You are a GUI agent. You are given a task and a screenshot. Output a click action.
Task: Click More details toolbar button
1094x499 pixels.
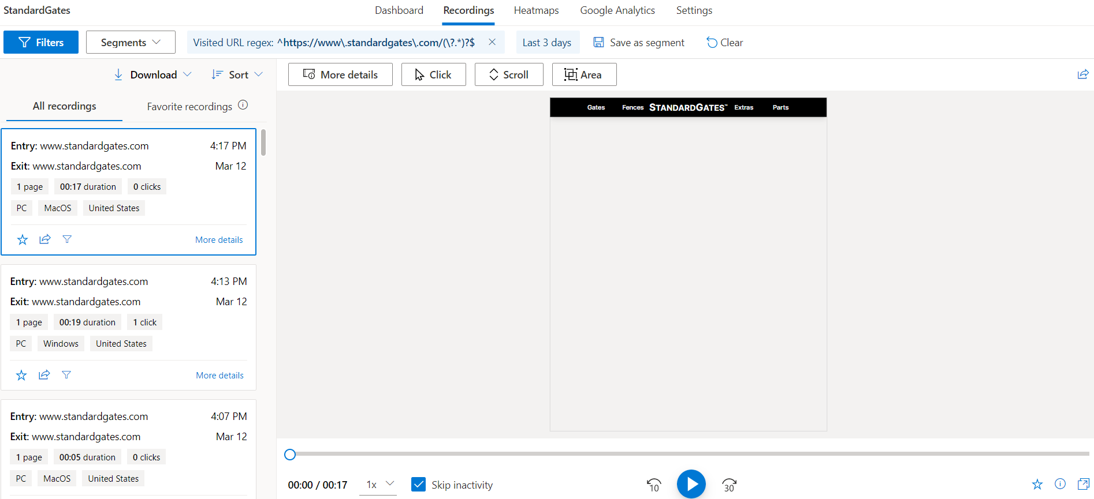coord(340,74)
